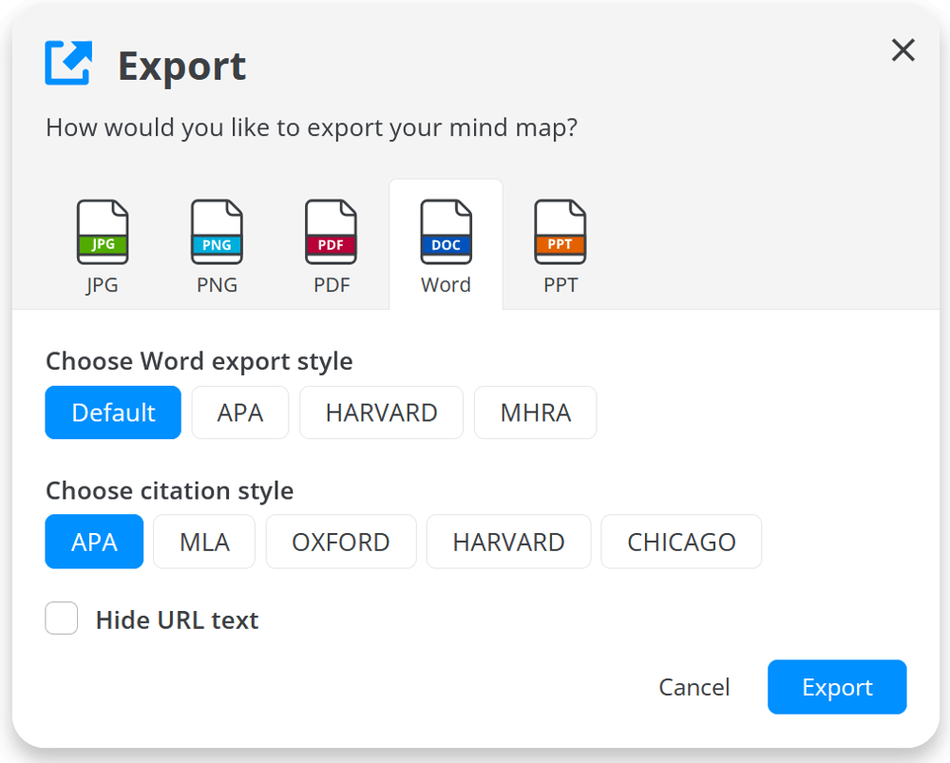Choose HARVARD Word export style

381,412
